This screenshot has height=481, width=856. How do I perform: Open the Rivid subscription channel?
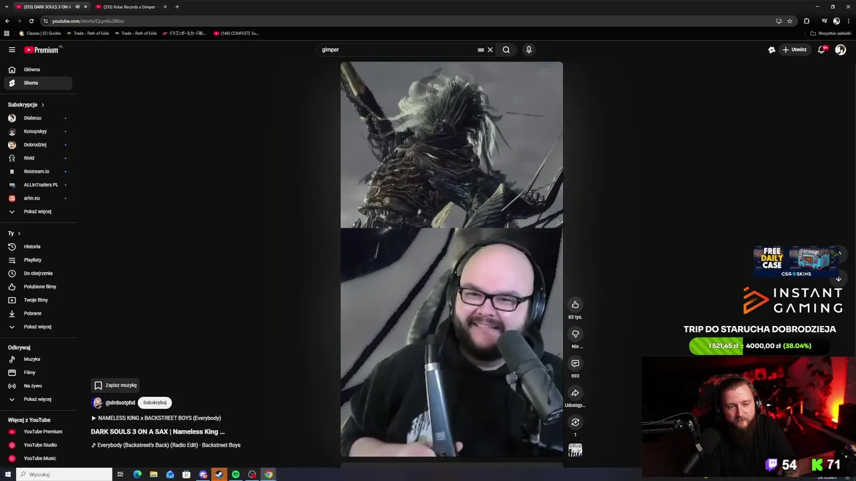click(38, 158)
